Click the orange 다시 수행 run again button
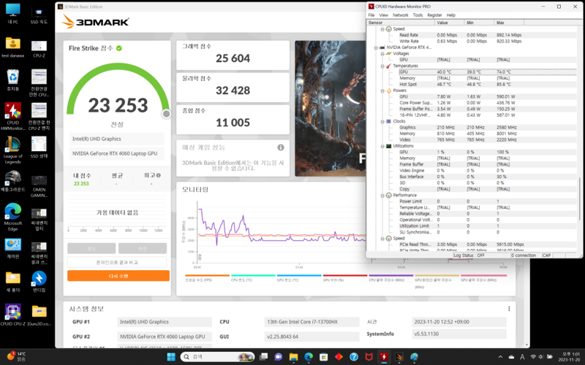Screen dimensions: 585x365 click(x=118, y=276)
